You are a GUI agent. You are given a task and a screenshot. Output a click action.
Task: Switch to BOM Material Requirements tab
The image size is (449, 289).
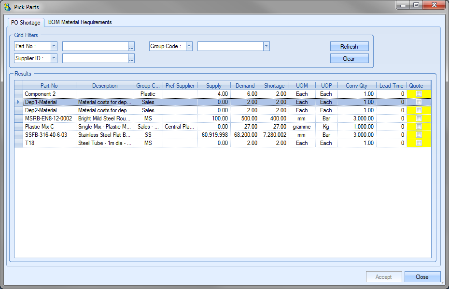[x=80, y=22]
